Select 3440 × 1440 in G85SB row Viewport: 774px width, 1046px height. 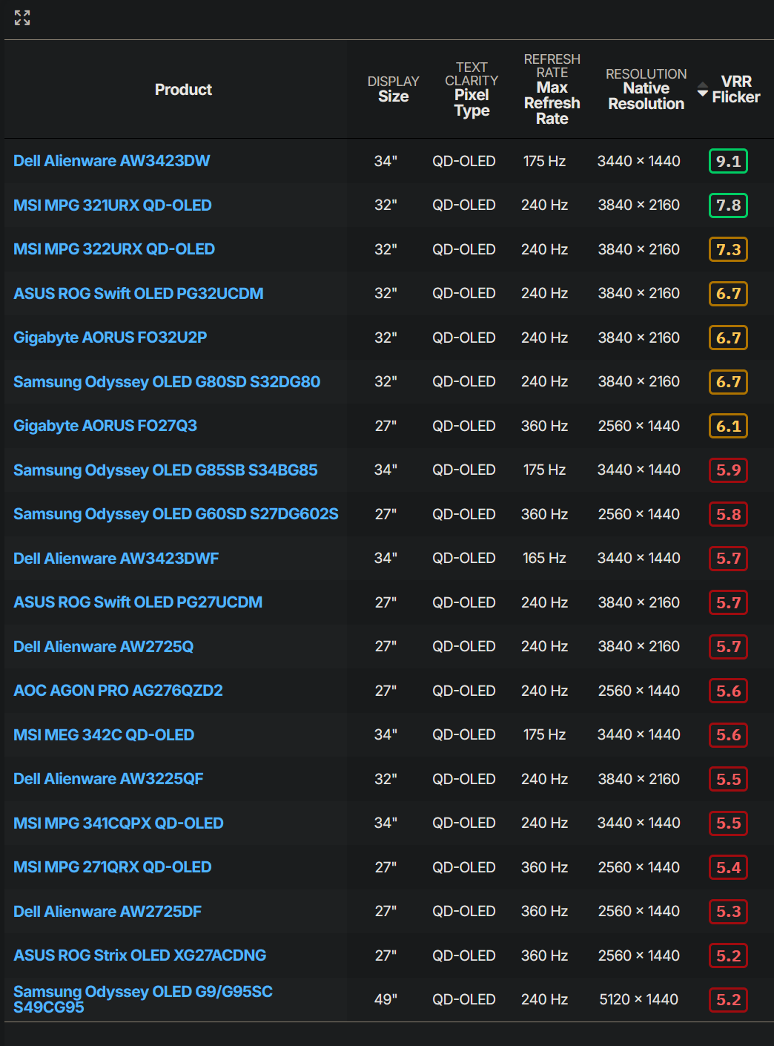(639, 470)
